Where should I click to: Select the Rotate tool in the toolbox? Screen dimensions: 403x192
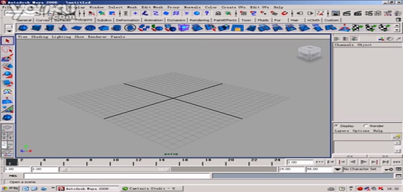pyautogui.click(x=7, y=75)
